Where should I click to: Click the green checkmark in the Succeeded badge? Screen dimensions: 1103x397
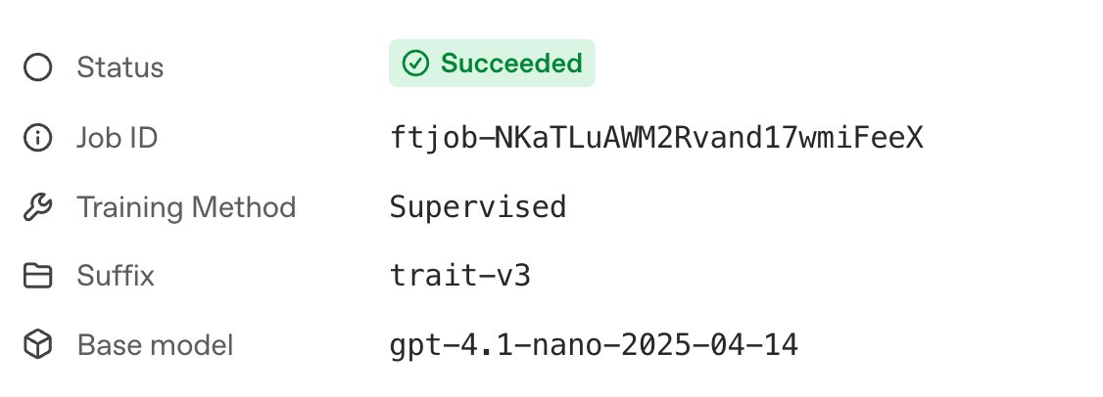pyautogui.click(x=416, y=64)
